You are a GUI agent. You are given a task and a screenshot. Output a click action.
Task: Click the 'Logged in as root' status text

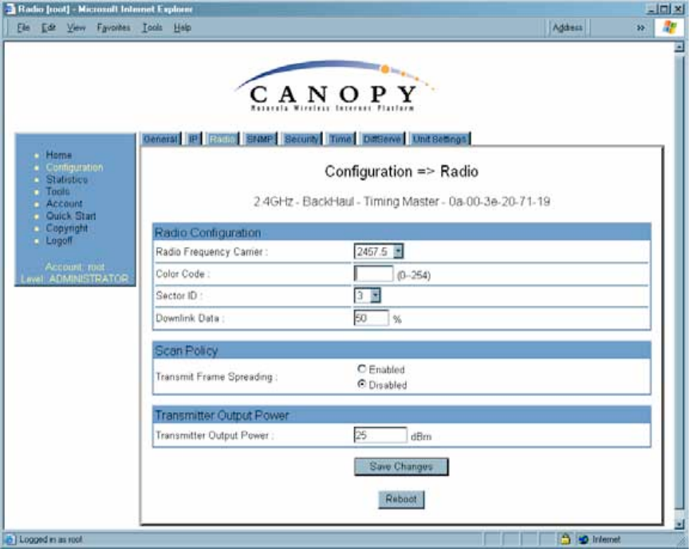[50, 539]
